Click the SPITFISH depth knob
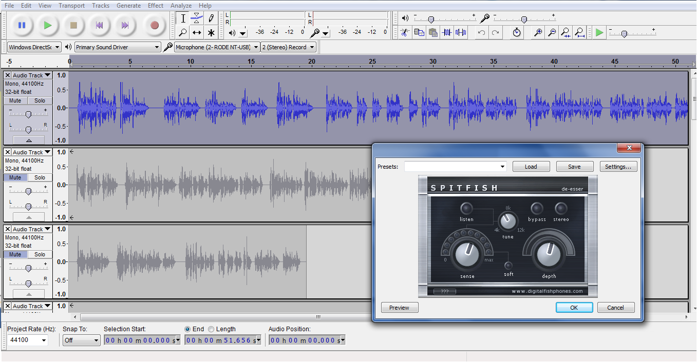Screen dimensions: 697x362 click(549, 252)
